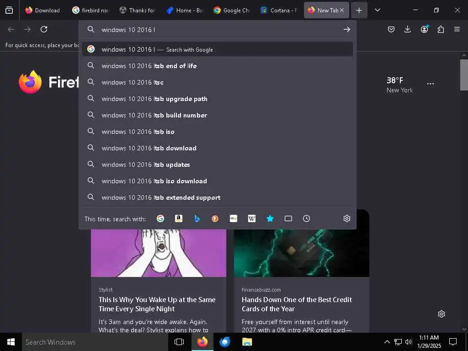The image size is (468, 351).
Task: Expand the list all tabs chevron
Action: (x=377, y=10)
